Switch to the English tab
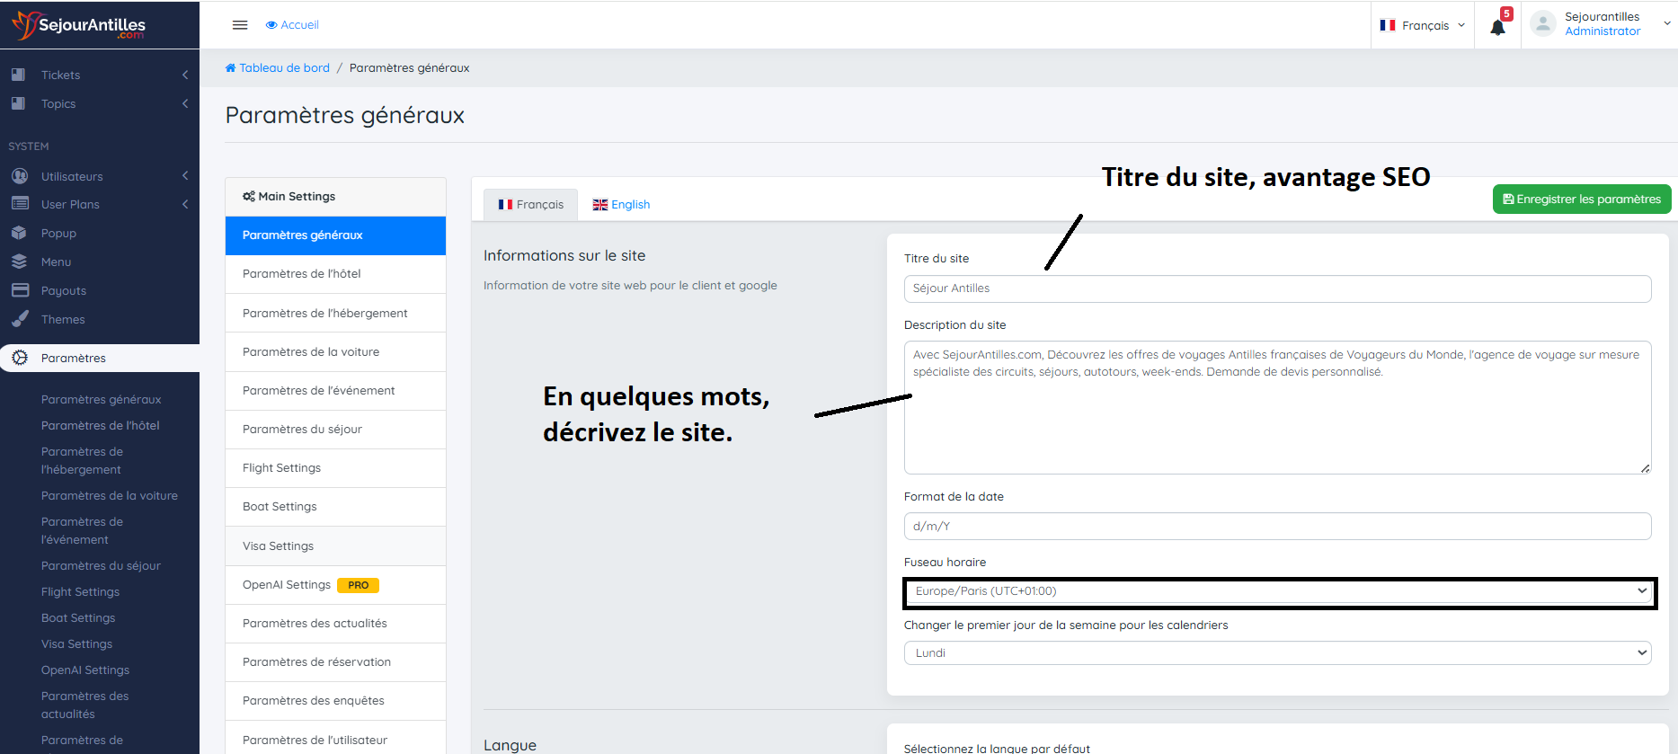Image resolution: width=1678 pixels, height=754 pixels. [621, 205]
